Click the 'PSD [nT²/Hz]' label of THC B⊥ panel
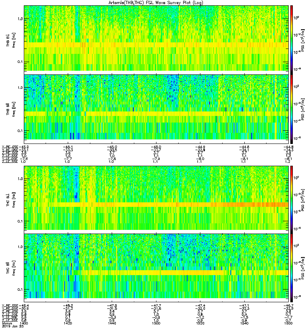The height and width of the screenshot is (329, 308). point(303,200)
